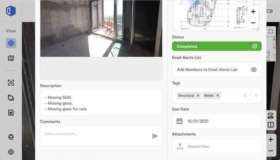The image size is (280, 160).
Task: Expand the Tags dropdown chevron
Action: [256, 96]
